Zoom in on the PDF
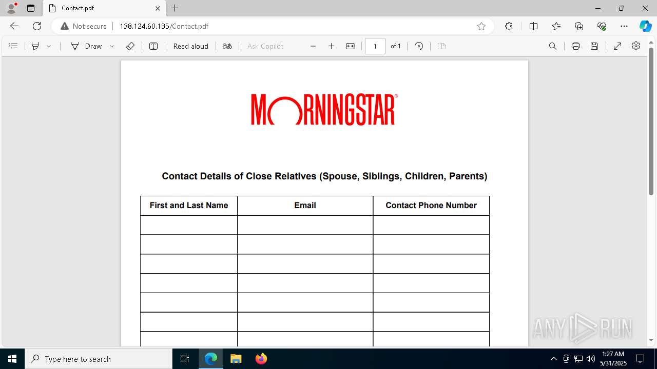The width and height of the screenshot is (657, 369). 332,46
